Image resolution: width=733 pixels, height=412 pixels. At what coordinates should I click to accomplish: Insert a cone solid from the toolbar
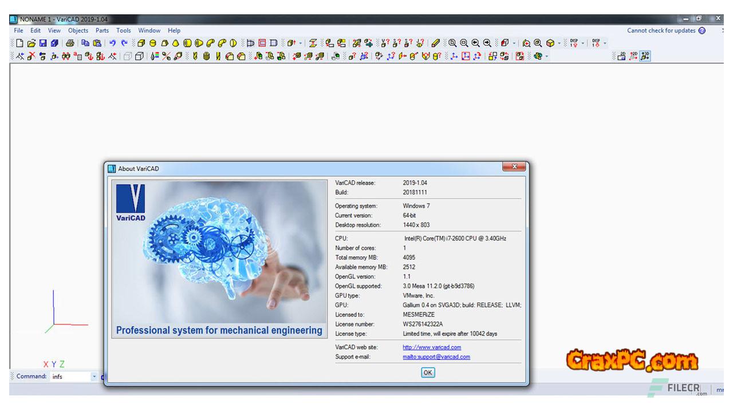175,43
